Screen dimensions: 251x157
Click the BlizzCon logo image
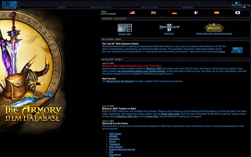[125, 28]
